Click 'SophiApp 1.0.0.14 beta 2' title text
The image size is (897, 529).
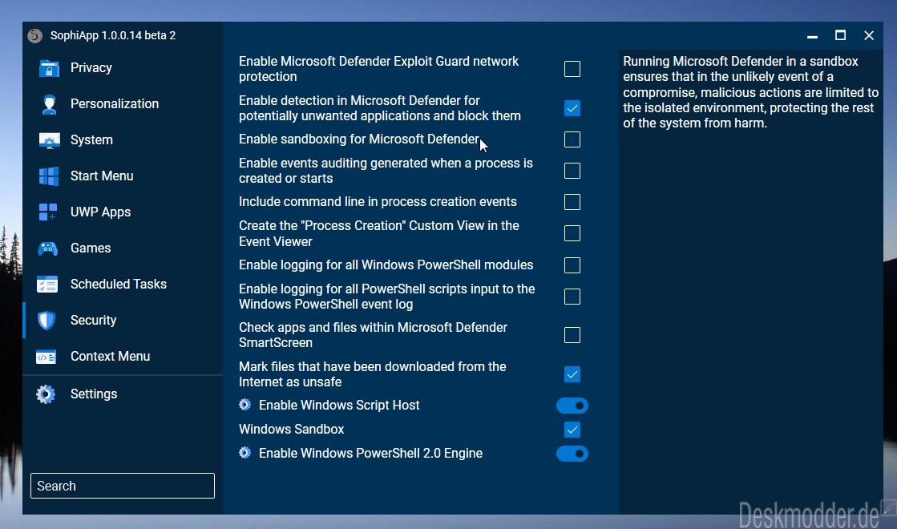pos(113,35)
